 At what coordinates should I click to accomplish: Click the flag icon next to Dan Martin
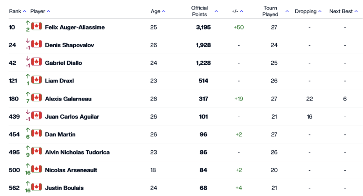(x=37, y=134)
